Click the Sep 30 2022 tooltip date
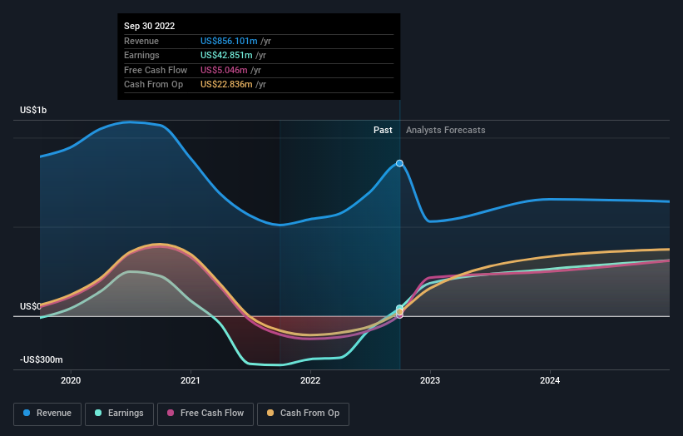The height and width of the screenshot is (436, 683). (150, 26)
